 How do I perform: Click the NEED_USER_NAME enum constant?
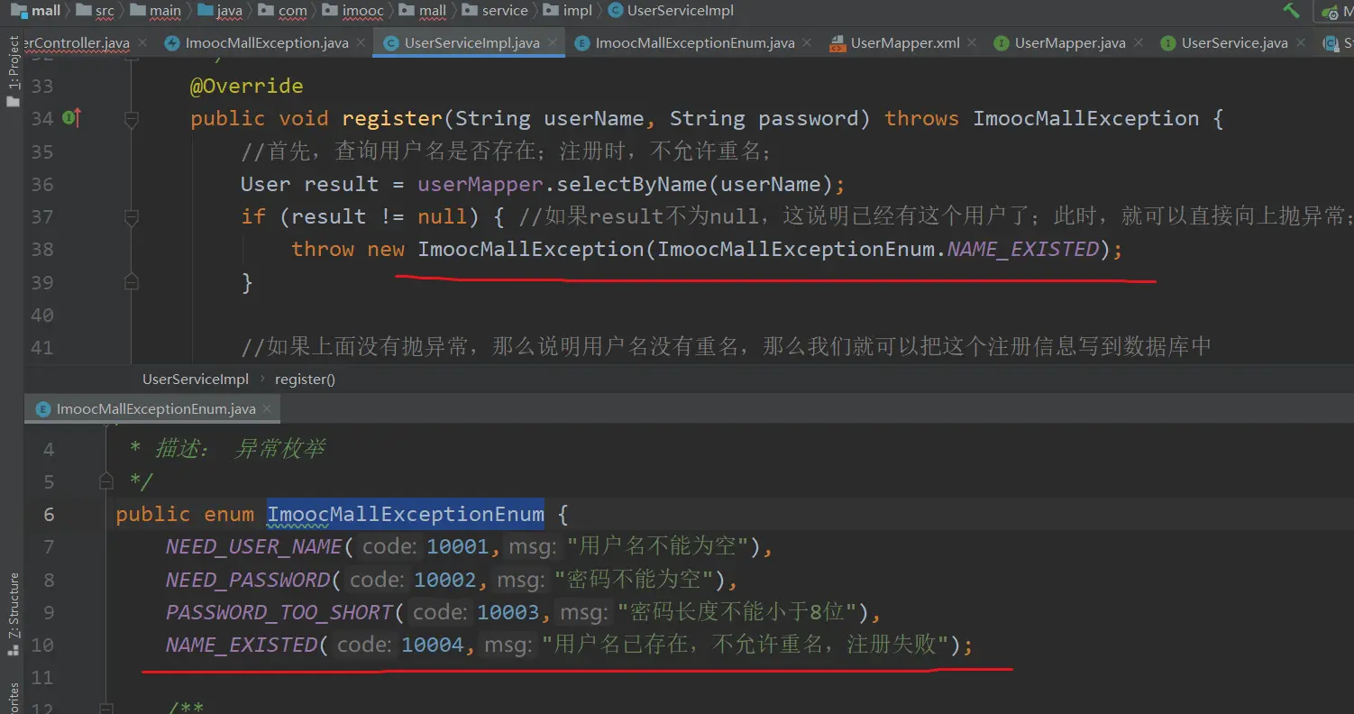click(253, 547)
